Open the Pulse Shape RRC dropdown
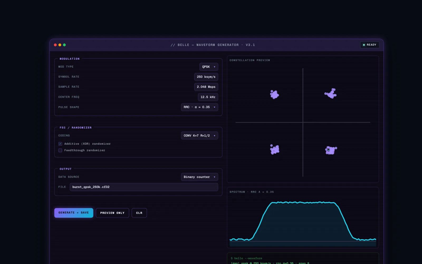 click(x=199, y=107)
